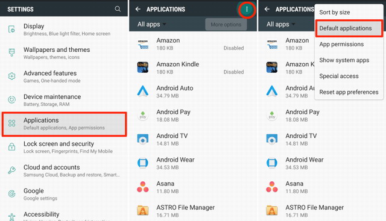
Task: Open All apps dropdown in middle screen
Action: (151, 24)
